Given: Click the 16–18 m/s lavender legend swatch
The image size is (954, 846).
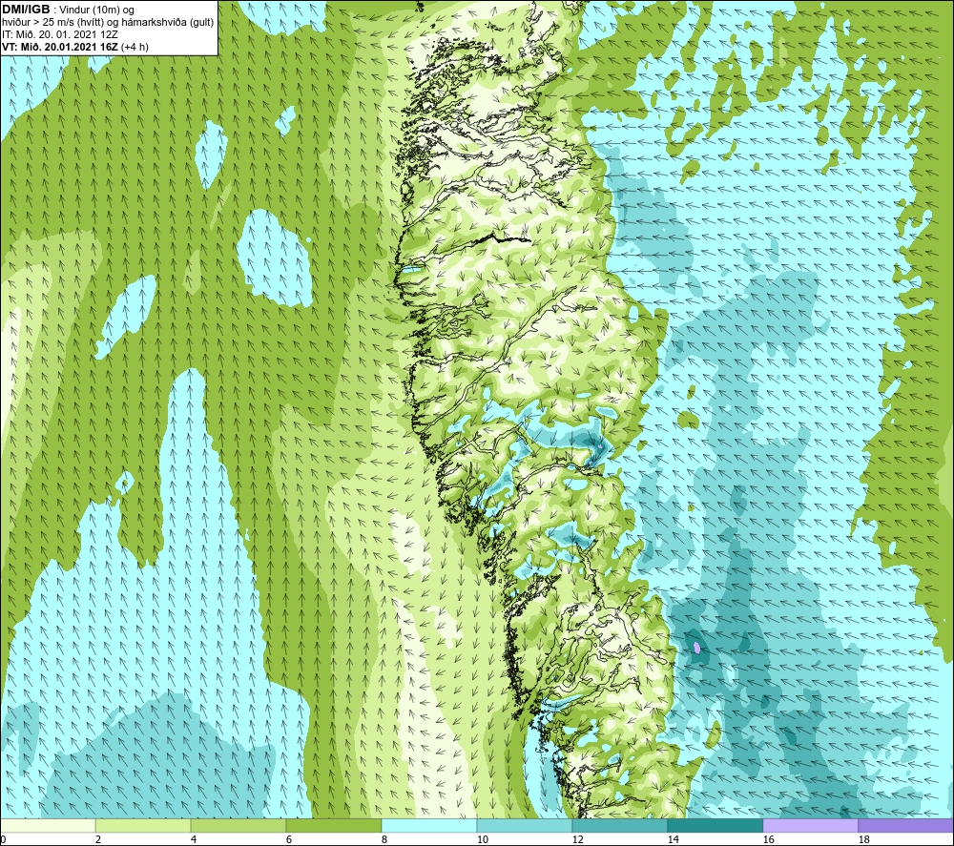Looking at the screenshot, I should point(810,825).
